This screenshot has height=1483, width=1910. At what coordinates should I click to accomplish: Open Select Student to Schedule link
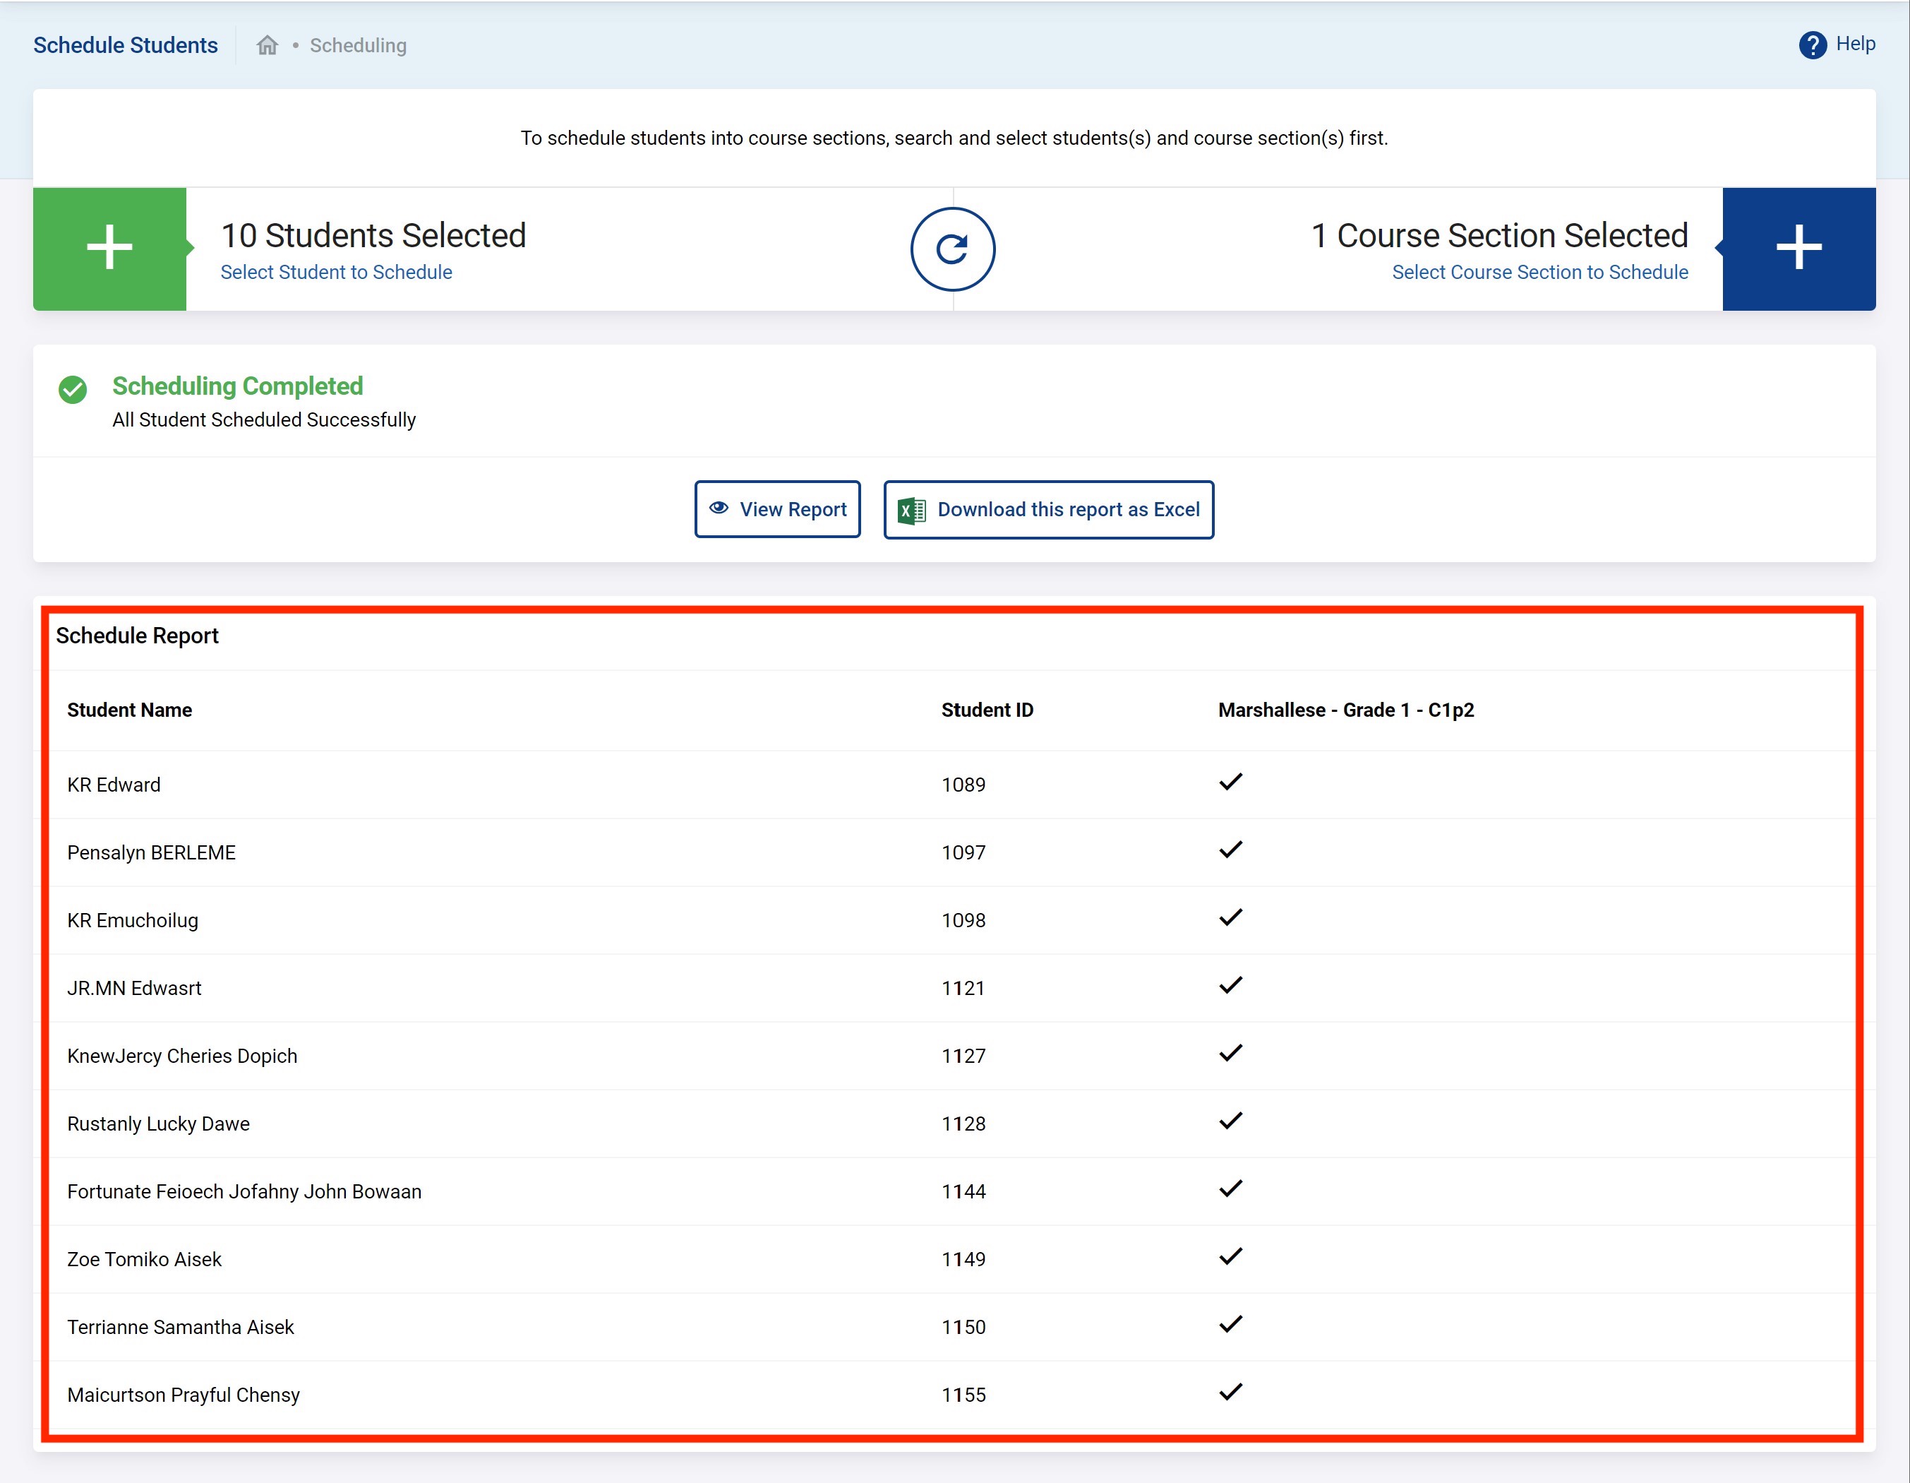(x=336, y=272)
